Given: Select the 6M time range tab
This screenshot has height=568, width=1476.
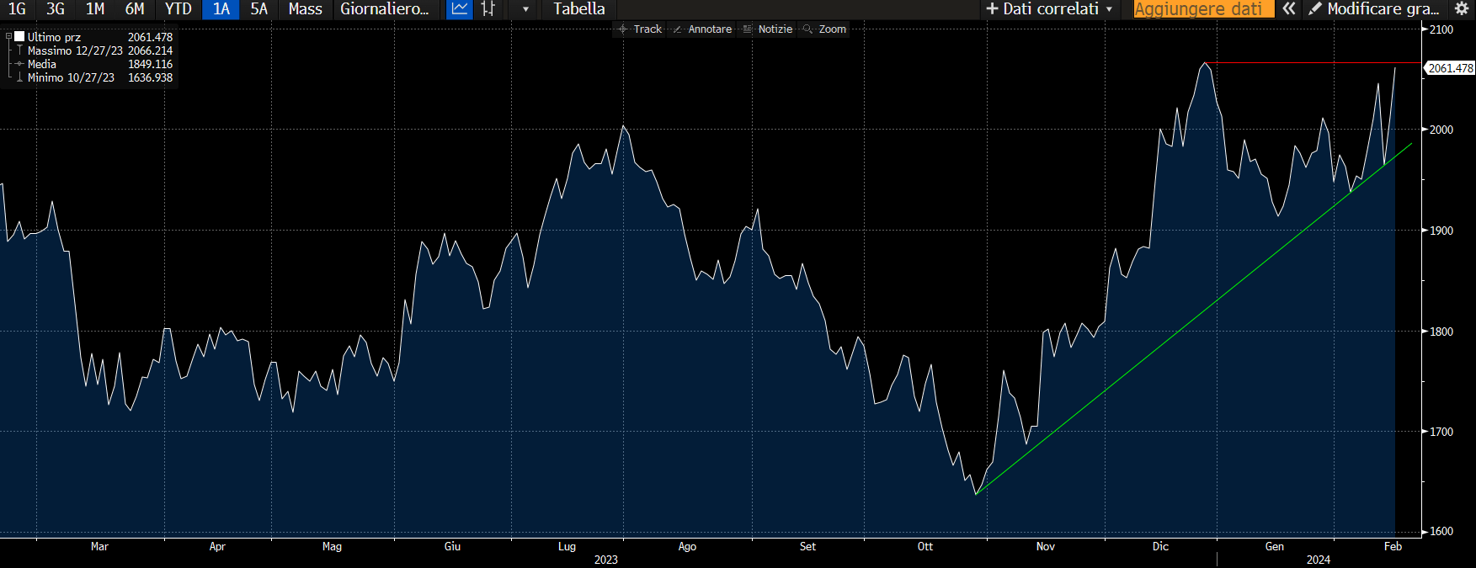Looking at the screenshot, I should coord(135,9).
